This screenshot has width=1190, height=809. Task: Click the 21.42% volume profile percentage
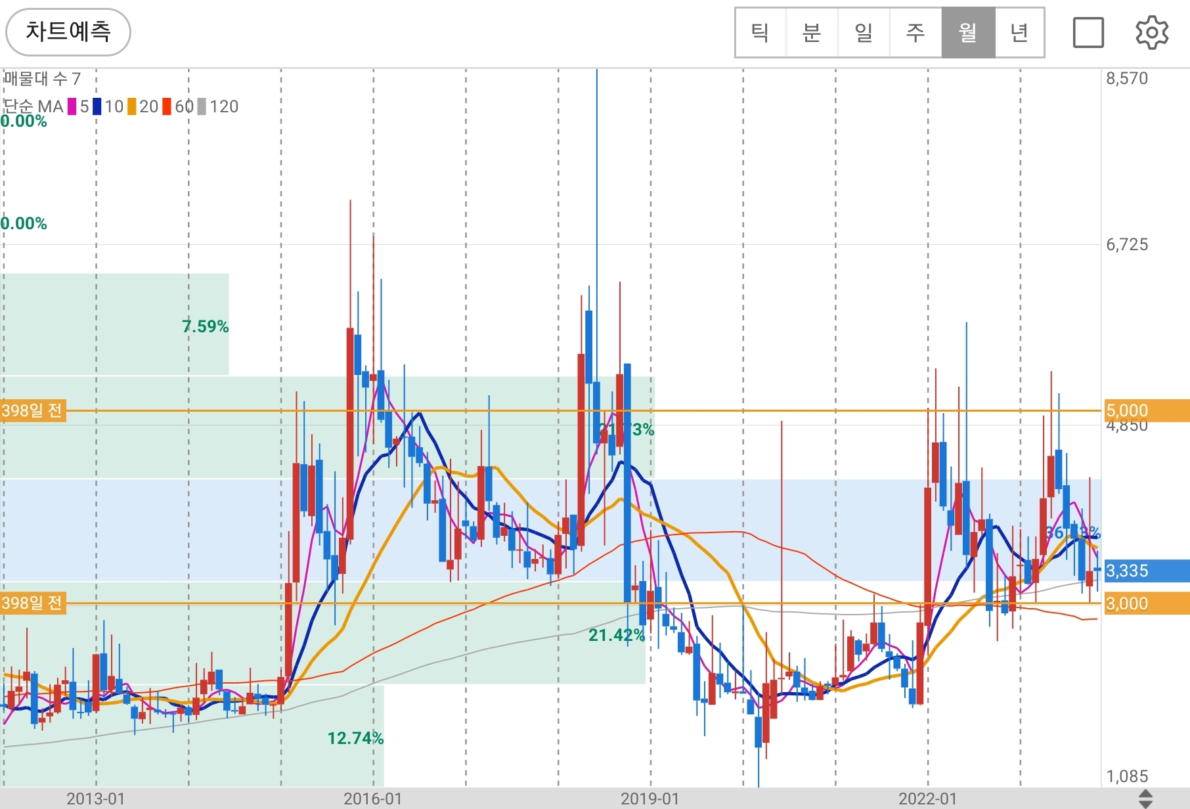click(616, 635)
